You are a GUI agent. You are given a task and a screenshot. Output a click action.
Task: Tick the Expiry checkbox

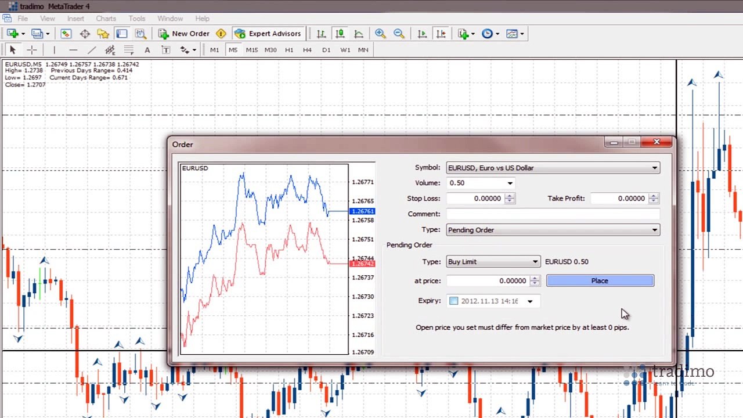pos(454,301)
